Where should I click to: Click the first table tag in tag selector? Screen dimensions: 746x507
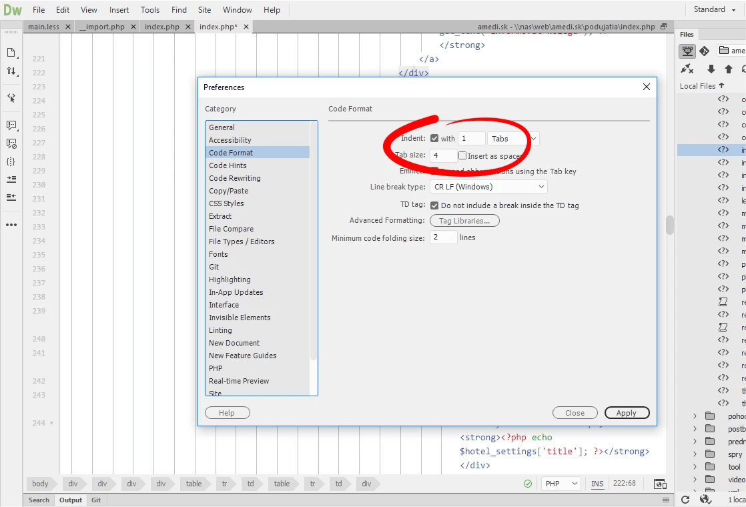coord(194,484)
